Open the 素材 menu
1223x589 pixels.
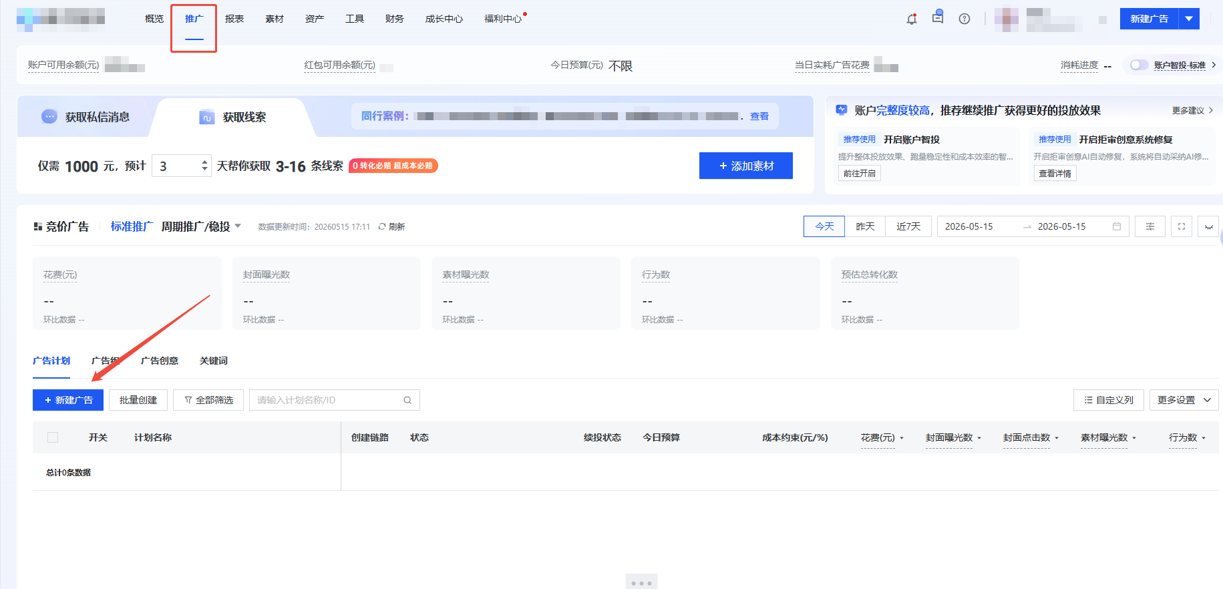tap(275, 19)
